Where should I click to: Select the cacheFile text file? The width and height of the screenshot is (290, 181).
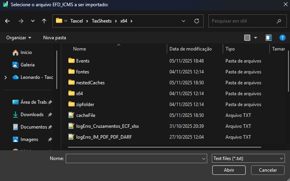81,115
